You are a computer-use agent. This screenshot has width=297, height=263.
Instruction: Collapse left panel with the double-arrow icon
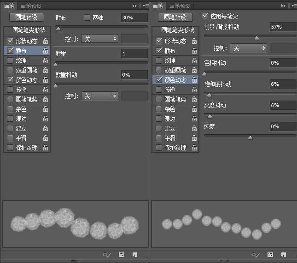[134, 6]
